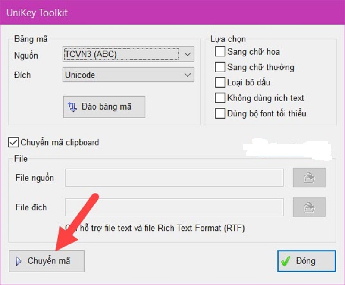The image size is (345, 285).
Task: Click the UniKey Toolkit title bar
Action: [x=172, y=13]
